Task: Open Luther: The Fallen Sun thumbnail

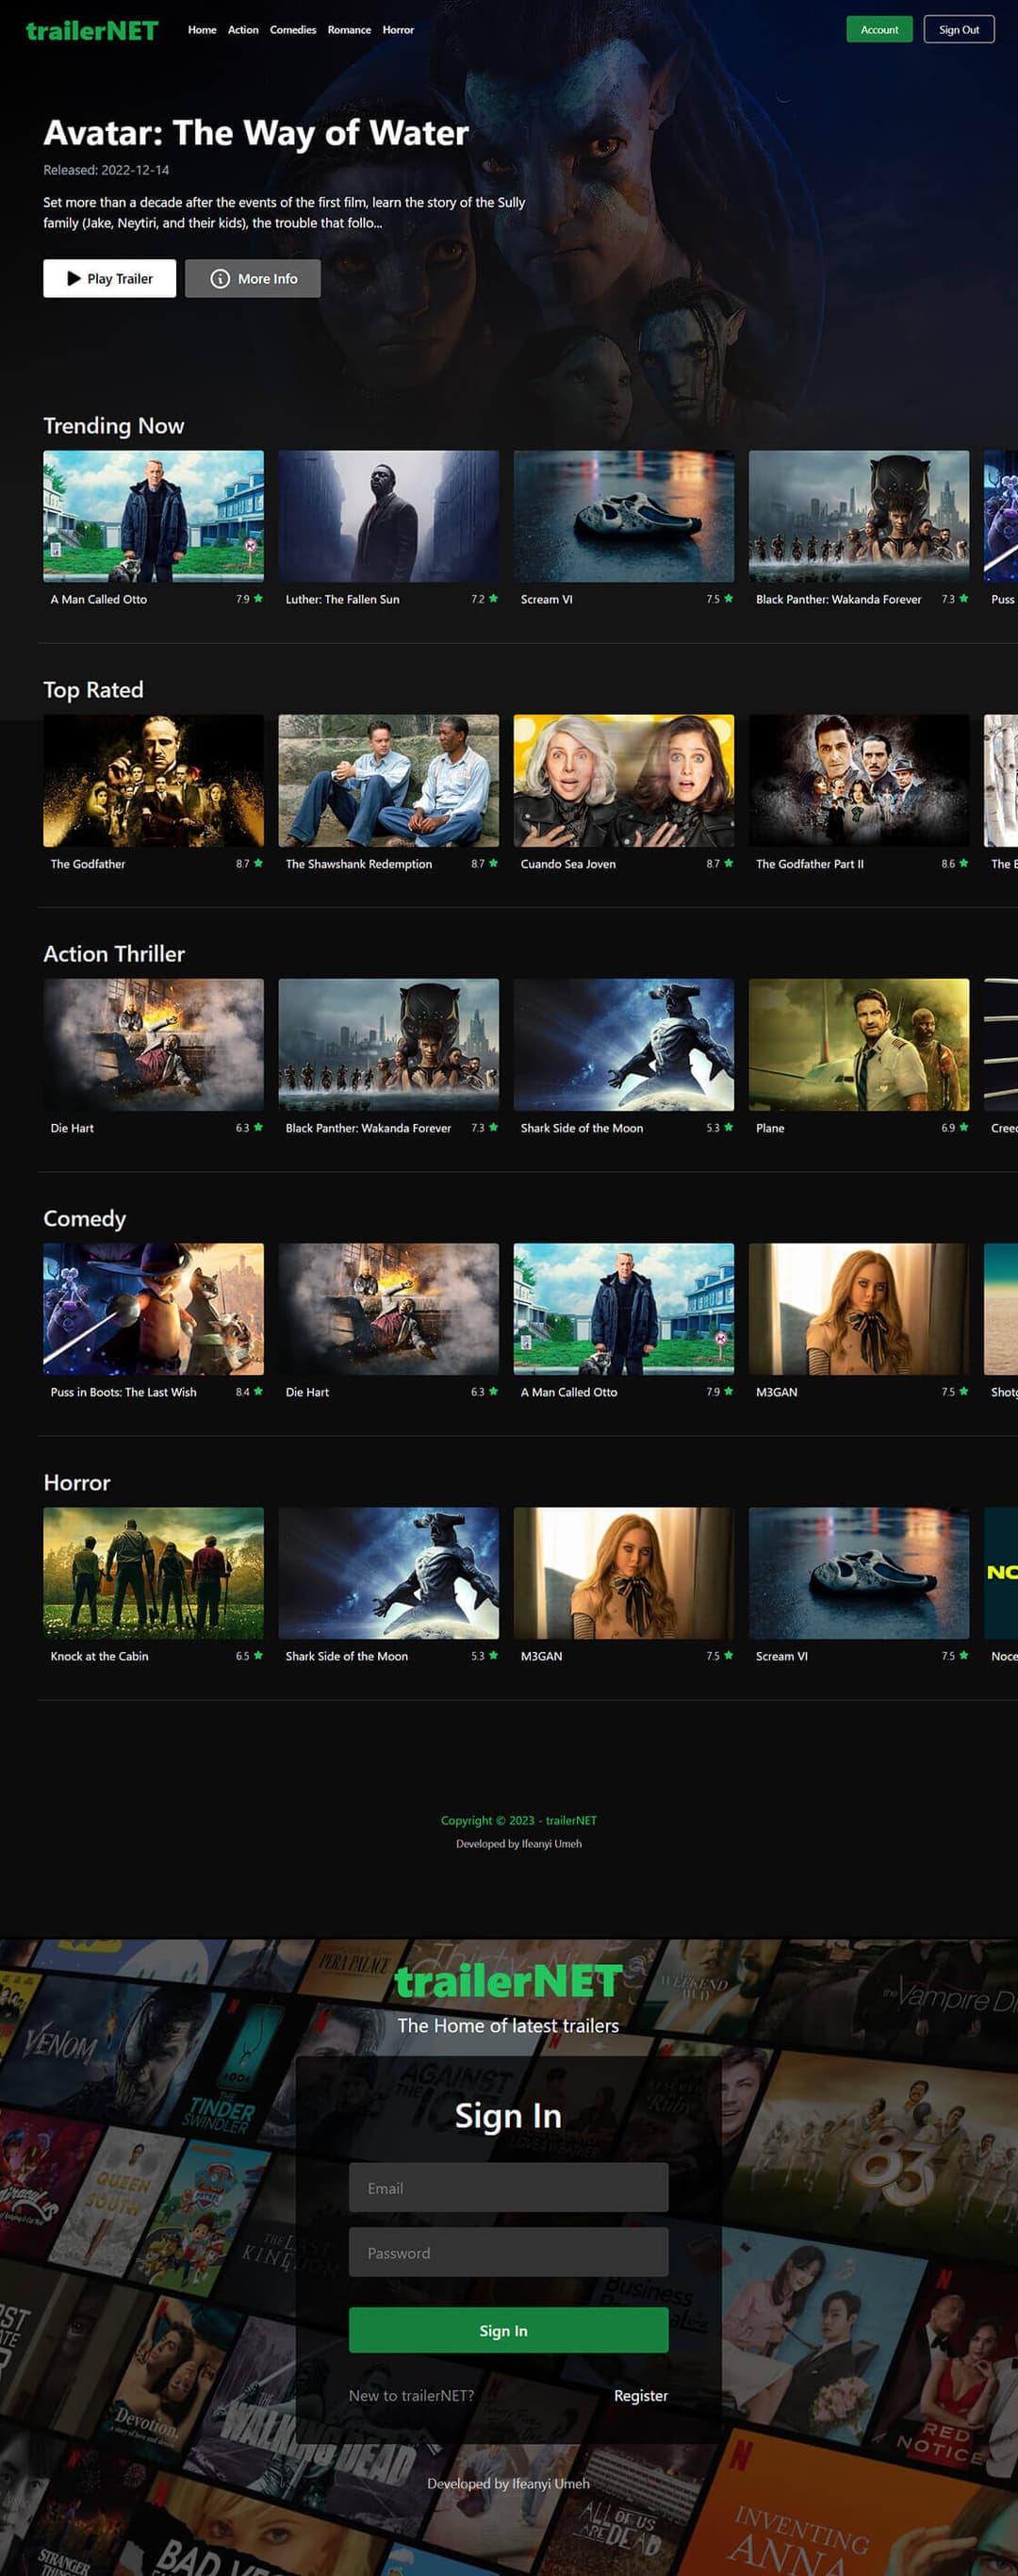Action: [x=388, y=516]
